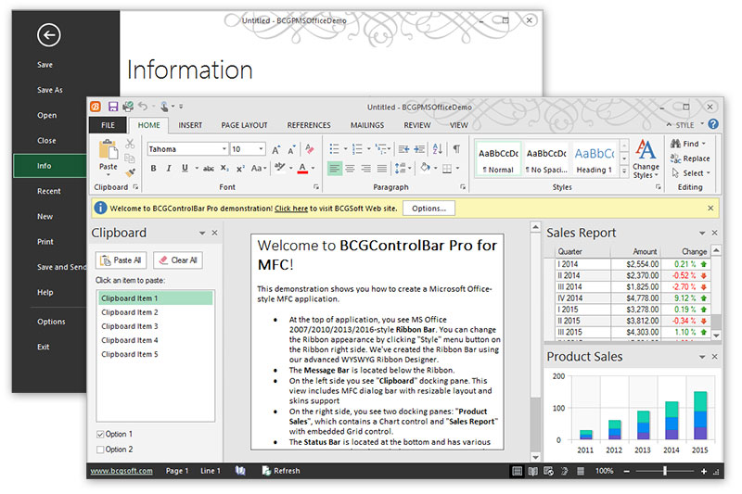Click the Save icon in quick access toolbar
Screen dimensions: 742x494
click(113, 107)
